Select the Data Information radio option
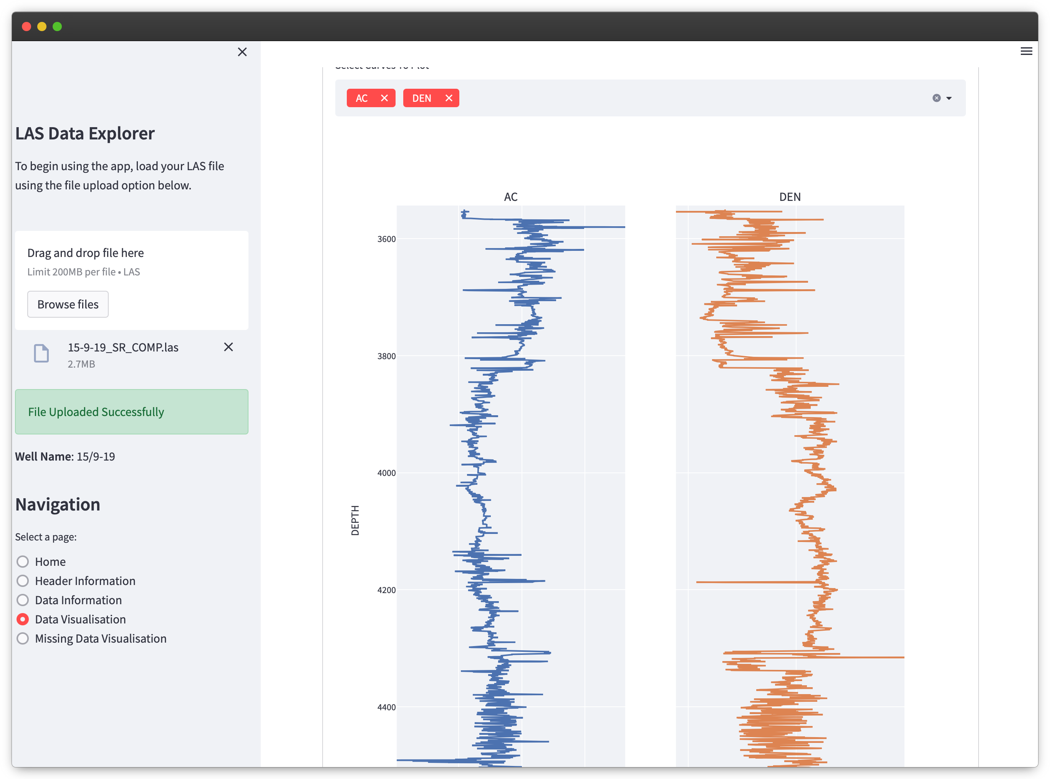 click(x=23, y=600)
